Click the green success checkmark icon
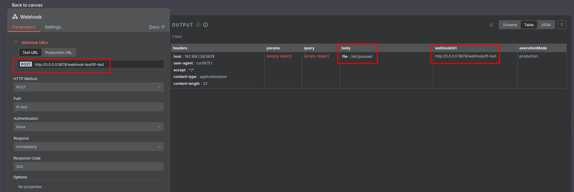The width and height of the screenshot is (574, 192). coord(198,25)
